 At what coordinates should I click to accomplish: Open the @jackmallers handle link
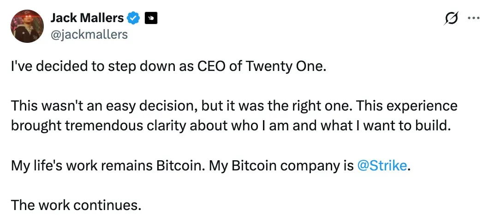pos(89,34)
